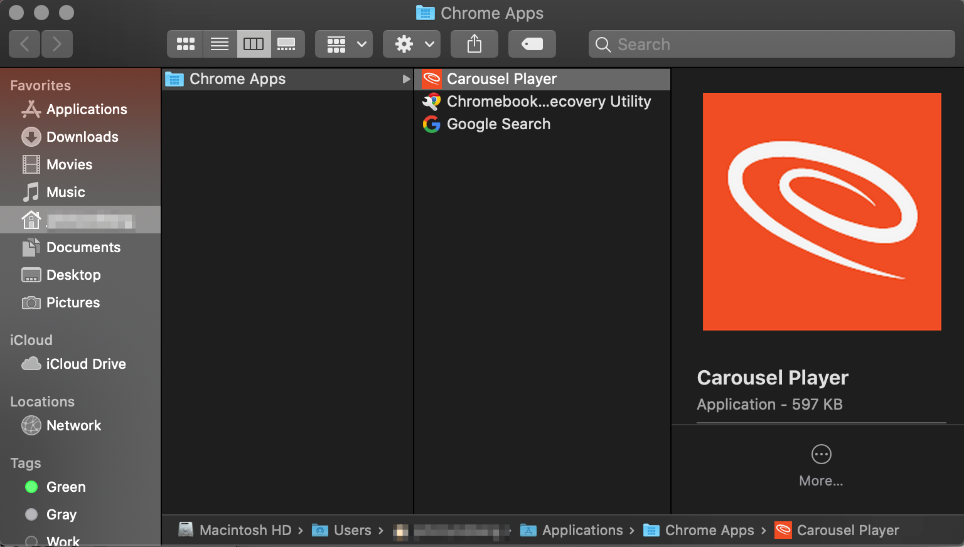Go forward with the right arrow button

[57, 44]
